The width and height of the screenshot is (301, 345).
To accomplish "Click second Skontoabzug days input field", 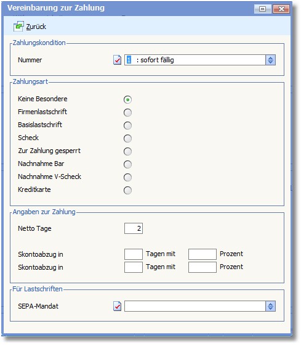I will [x=134, y=267].
